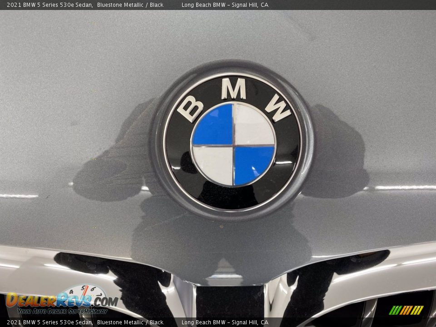Click bottom caption 'Long Beach BMW - Signal Hill, CA'
436x327 pixels.
tap(225, 322)
